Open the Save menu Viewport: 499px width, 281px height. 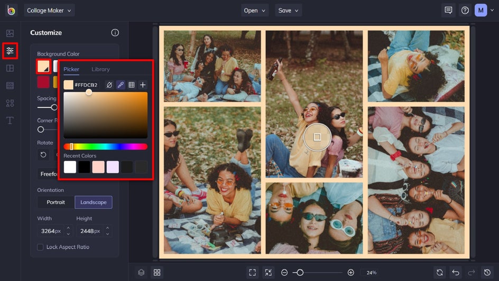pyautogui.click(x=288, y=11)
